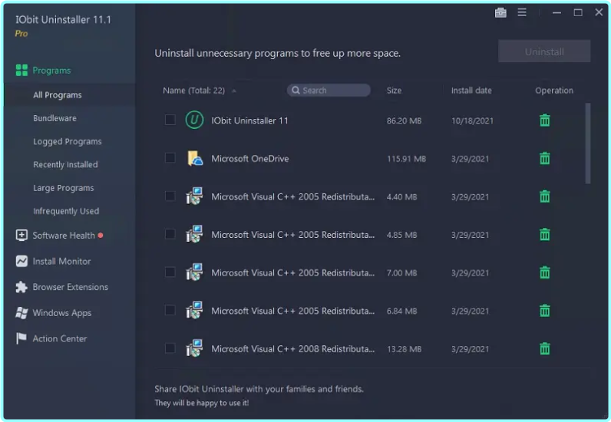
Task: Check the IObit Uninstaller 11 checkbox
Action: 170,120
